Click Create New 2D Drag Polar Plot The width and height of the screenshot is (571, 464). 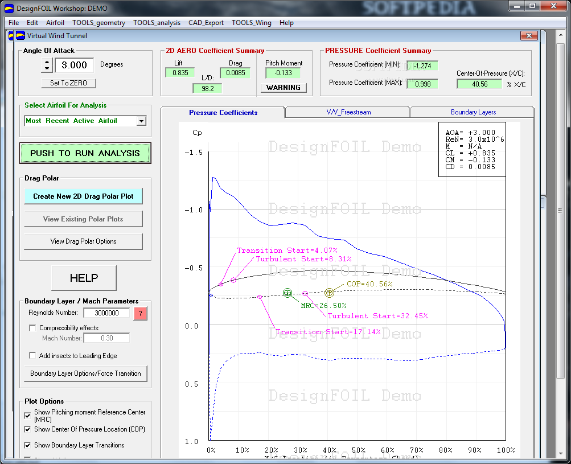click(x=83, y=196)
